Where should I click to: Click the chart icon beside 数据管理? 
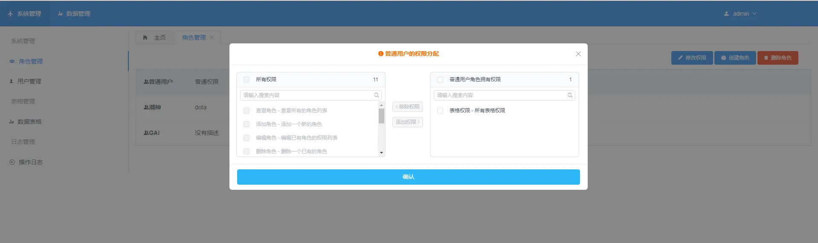[x=60, y=14]
